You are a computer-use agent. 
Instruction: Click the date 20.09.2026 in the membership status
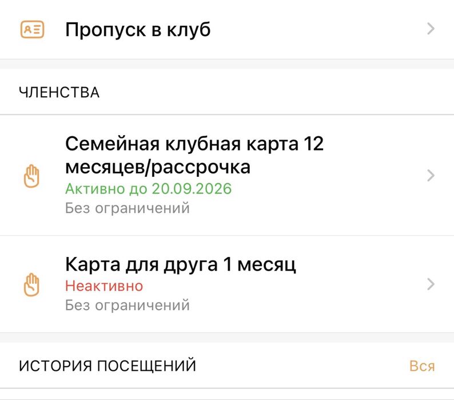[192, 188]
